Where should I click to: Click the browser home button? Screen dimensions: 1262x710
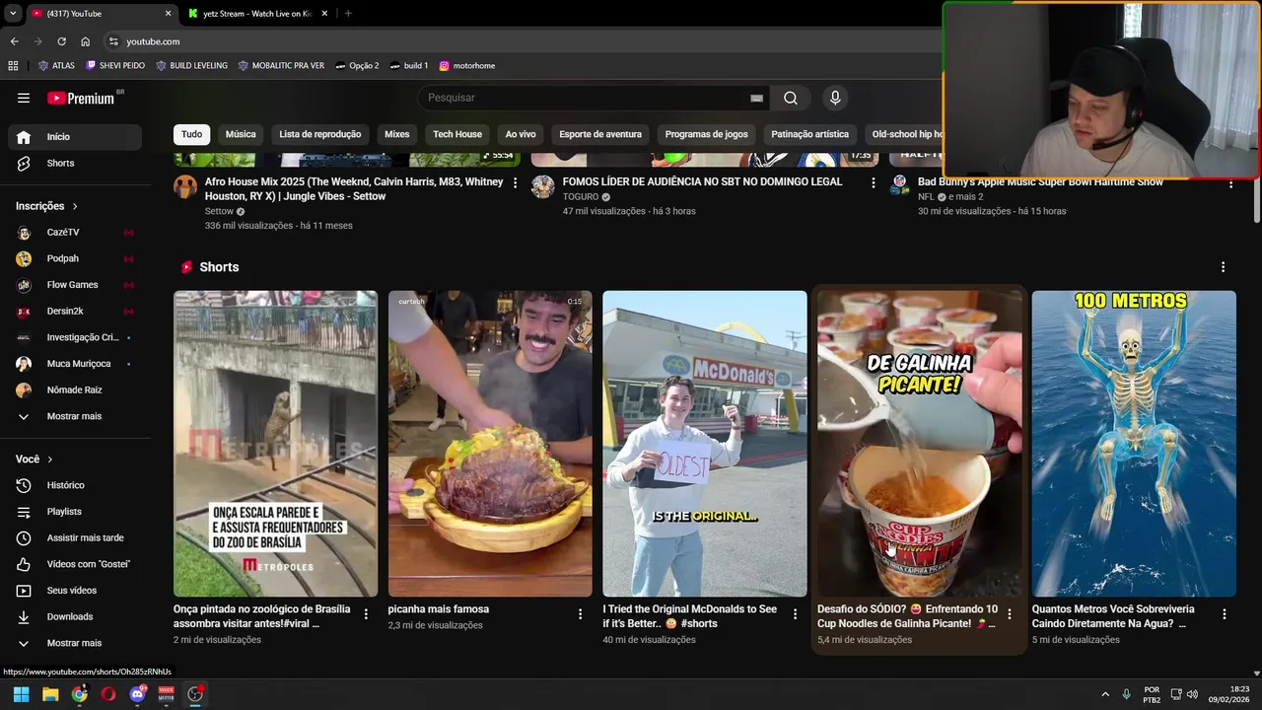coord(85,41)
